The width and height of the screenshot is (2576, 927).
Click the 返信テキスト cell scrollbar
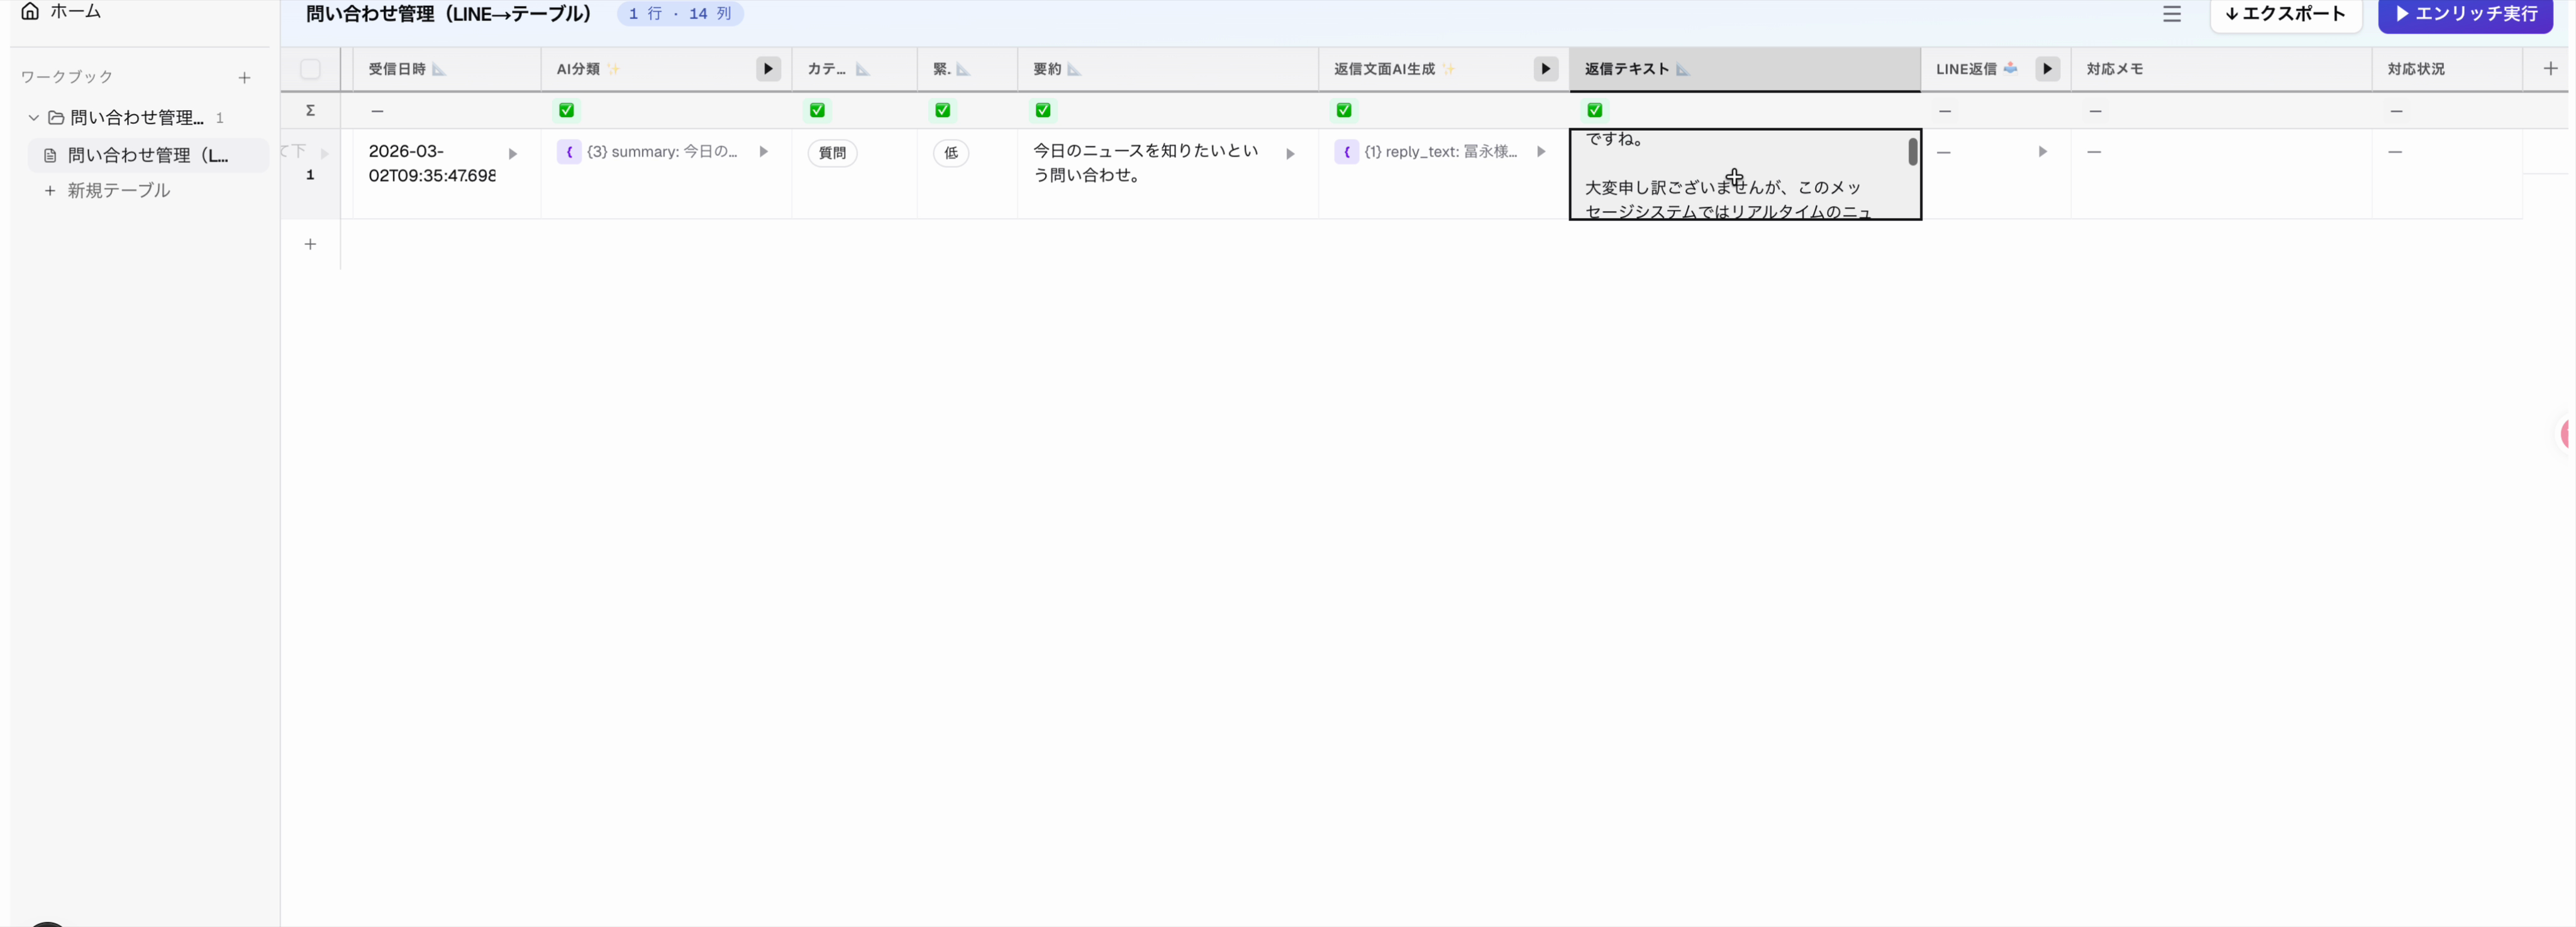click(x=1912, y=152)
